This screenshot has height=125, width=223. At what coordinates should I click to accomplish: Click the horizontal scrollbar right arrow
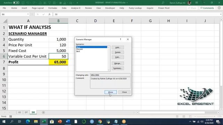click(x=218, y=112)
